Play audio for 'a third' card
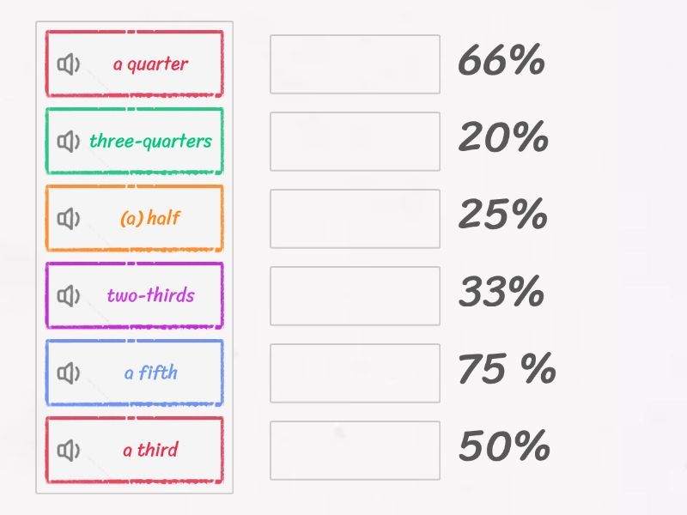The image size is (687, 515). [68, 451]
